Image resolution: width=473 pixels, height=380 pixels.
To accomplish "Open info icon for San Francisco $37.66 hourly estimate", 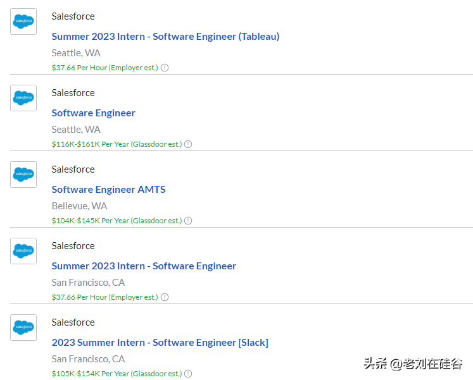I will coord(165,297).
